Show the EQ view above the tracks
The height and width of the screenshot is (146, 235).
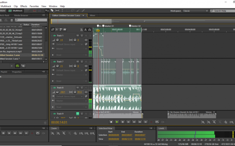(x=65, y=30)
